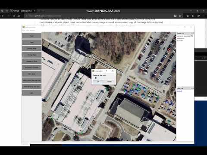Image resolution: width=207 pixels, height=155 pixels.
Task: Click the Save button in left panel
Action: (31, 42)
